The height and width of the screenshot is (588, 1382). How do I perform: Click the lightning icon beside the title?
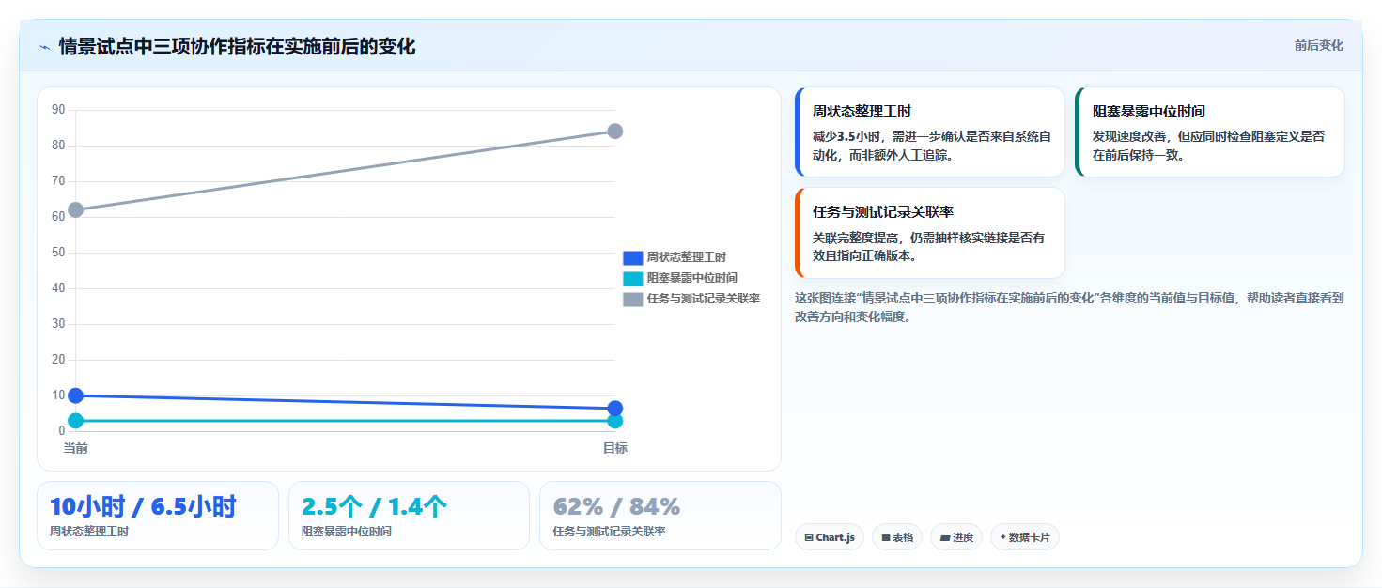point(44,46)
